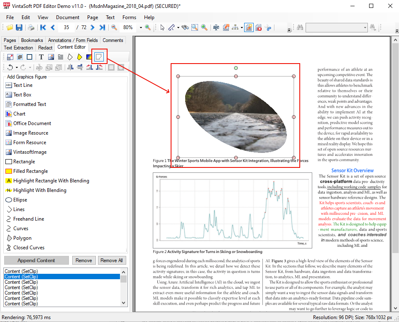Click the first content editor icon with red arrow

(10, 57)
